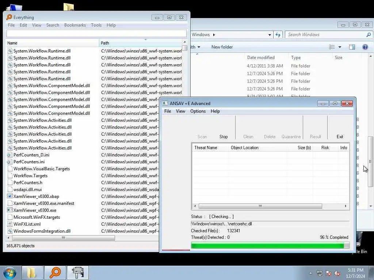Screen dimensions: 374x280
Task: Toggle the preview pane icon in Explorer
Action: coord(352,47)
